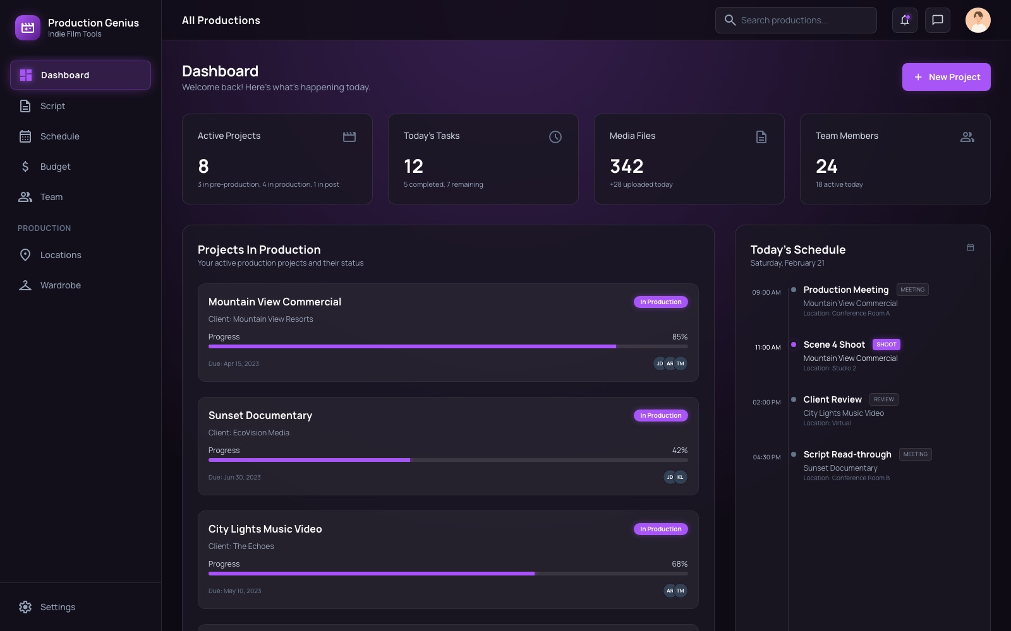This screenshot has height=631, width=1011.
Task: Click MEETING tag beside Production Meeting
Action: pos(912,290)
